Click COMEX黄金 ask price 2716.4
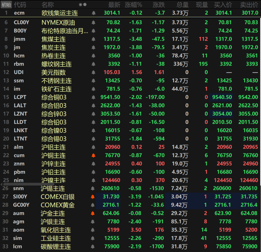Viewport: 261px width, 252px height. [x=249, y=205]
